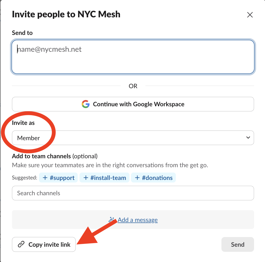This screenshot has height=262, width=265.
Task: Click the Invite people to NYC Mesh heading
Action: [x=66, y=14]
